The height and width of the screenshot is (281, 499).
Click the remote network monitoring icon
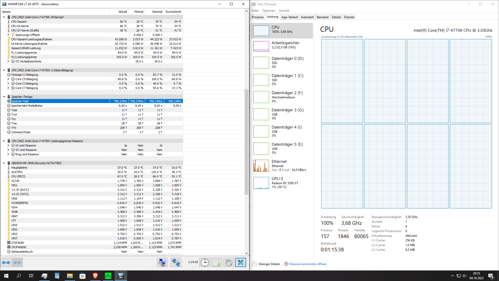coord(176,263)
